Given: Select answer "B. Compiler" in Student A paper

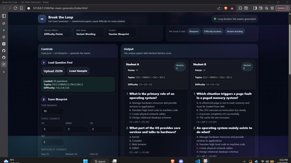Looking at the screenshot, I should click(136, 141).
